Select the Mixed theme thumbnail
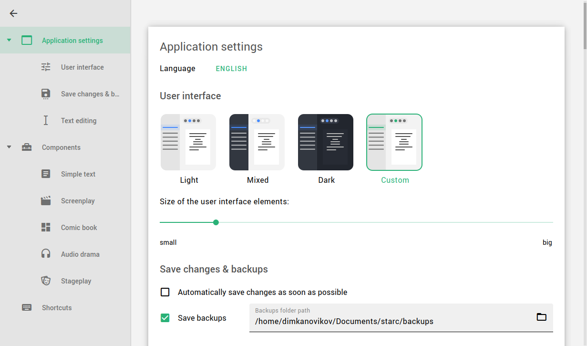The width and height of the screenshot is (587, 346). pos(257,142)
